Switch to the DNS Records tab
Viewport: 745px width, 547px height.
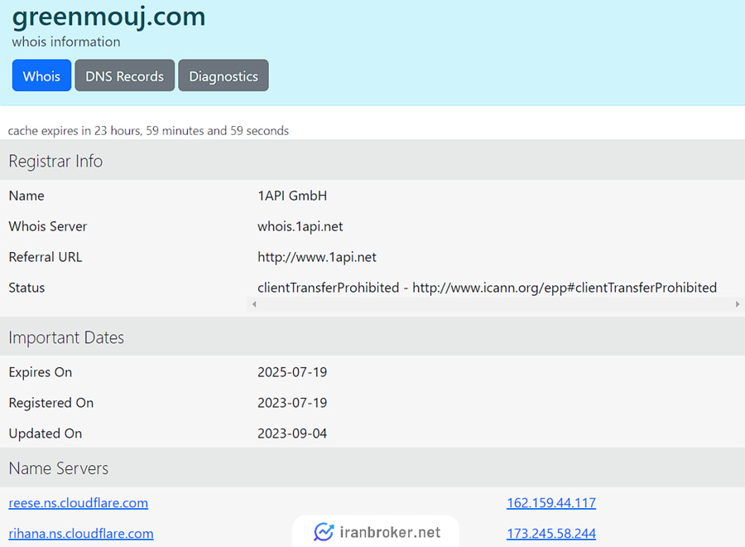pyautogui.click(x=124, y=75)
